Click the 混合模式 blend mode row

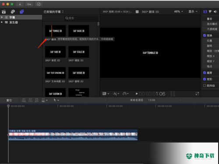211,24
